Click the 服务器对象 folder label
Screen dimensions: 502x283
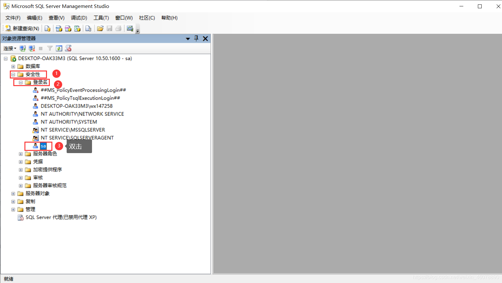tap(37, 193)
